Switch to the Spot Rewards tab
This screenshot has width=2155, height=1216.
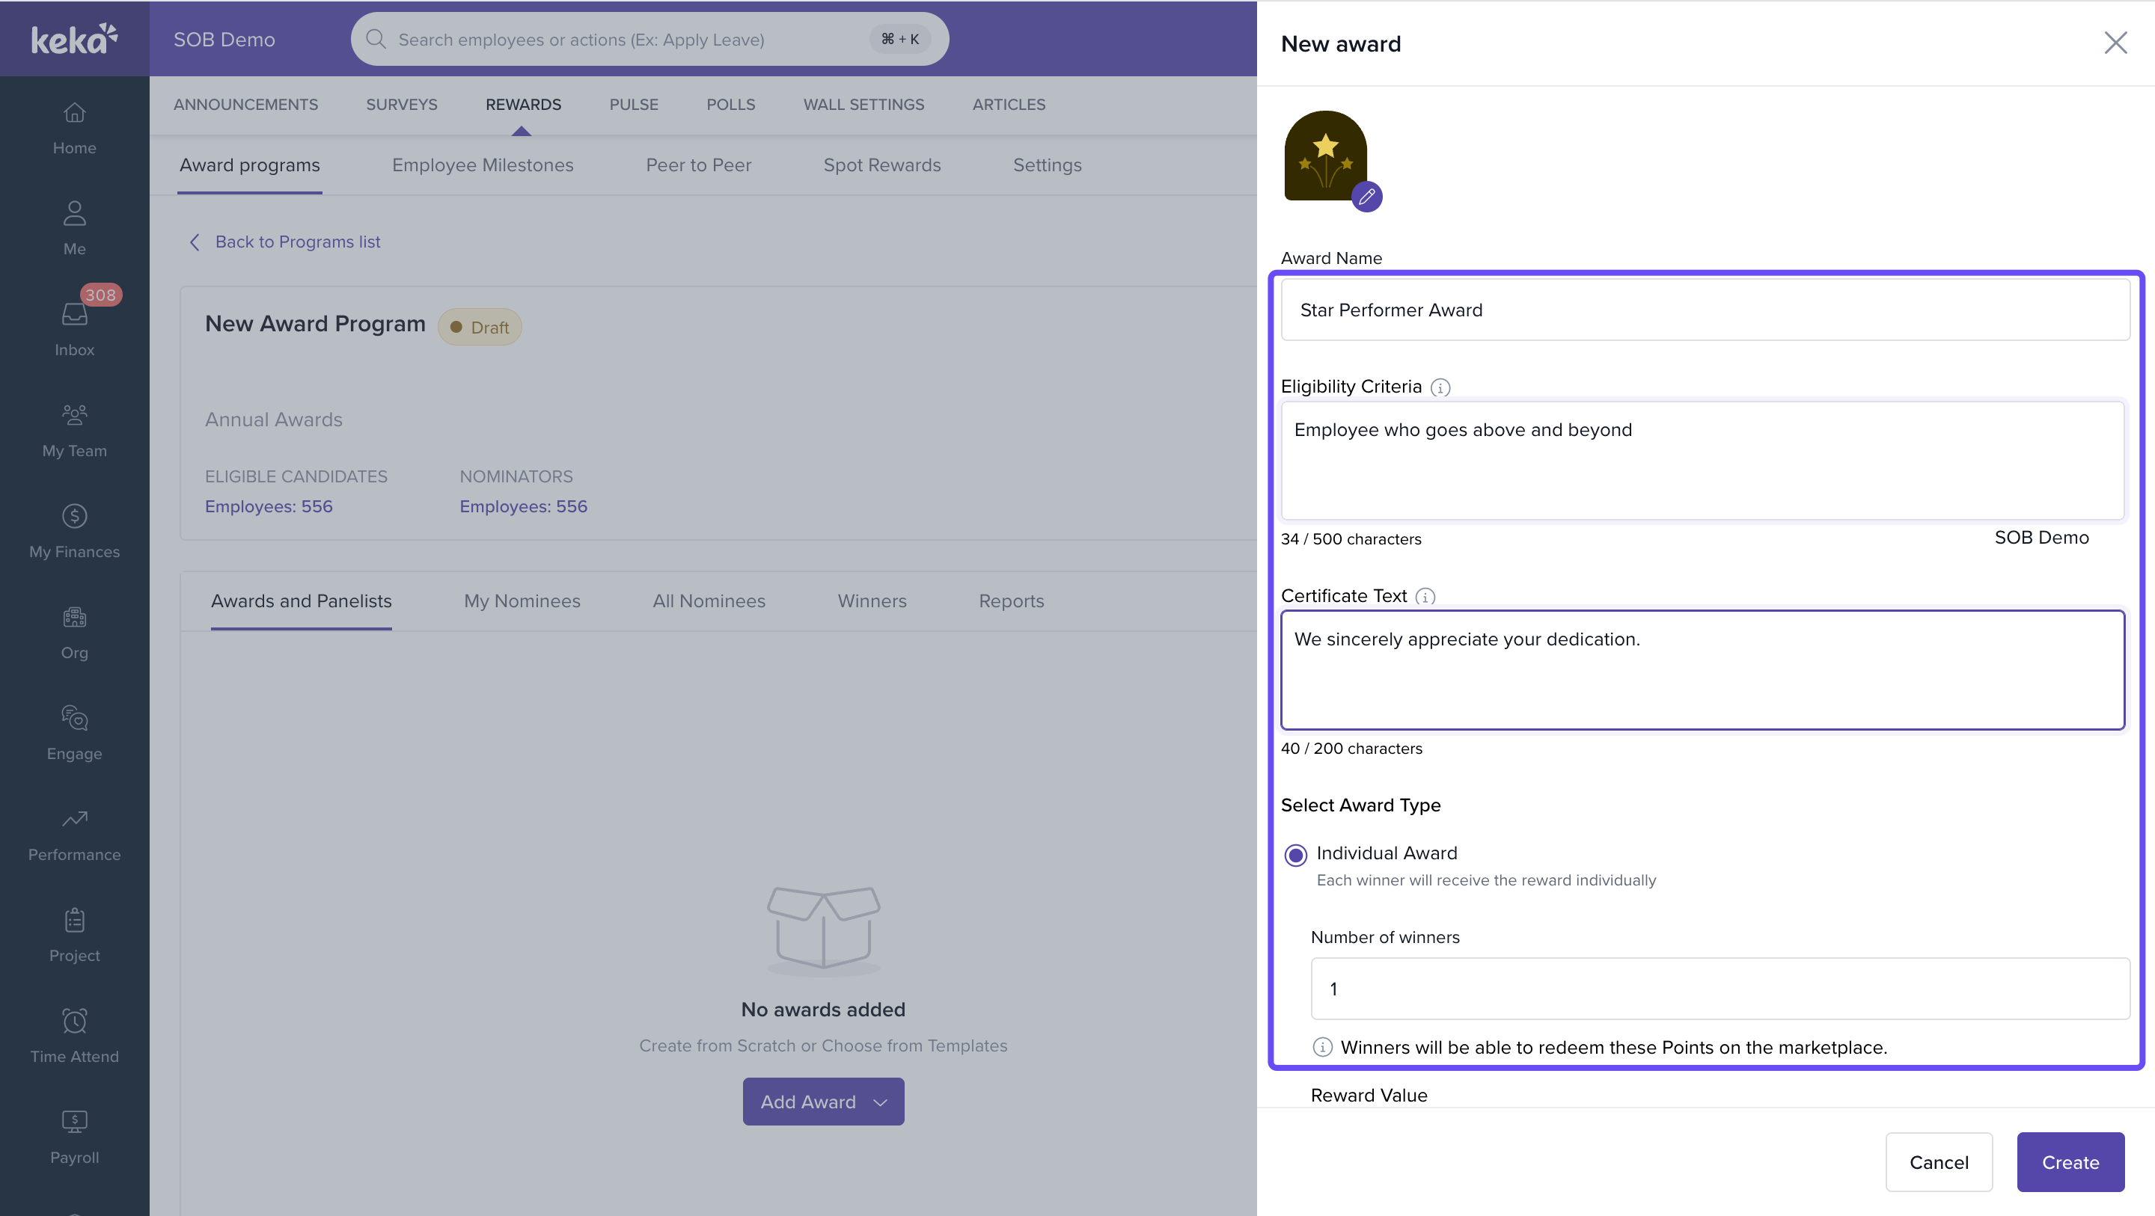[881, 165]
